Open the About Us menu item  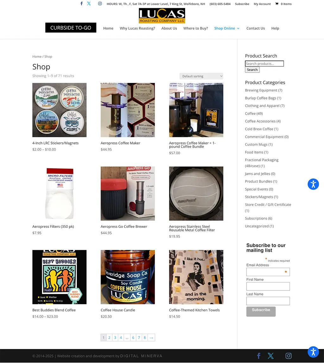(169, 28)
